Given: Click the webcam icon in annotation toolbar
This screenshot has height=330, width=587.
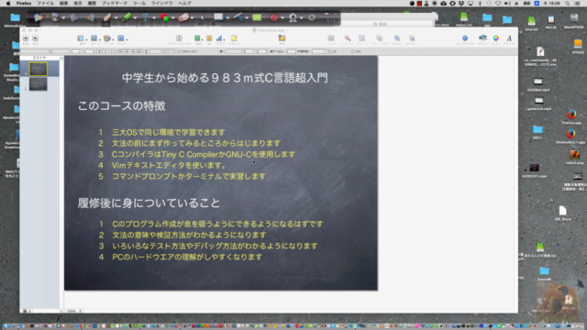Looking at the screenshot, I should (x=293, y=17).
